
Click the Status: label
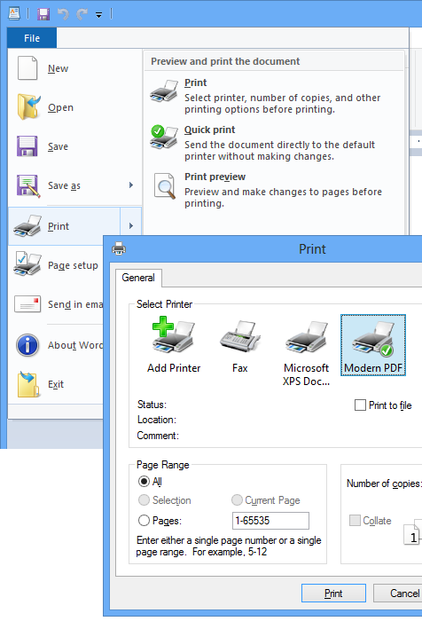tap(152, 404)
